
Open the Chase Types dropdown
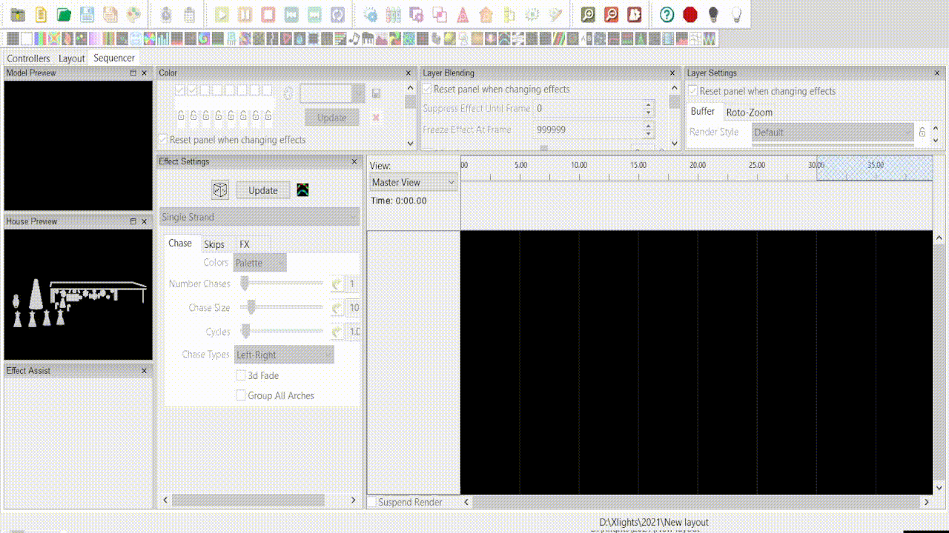tap(284, 355)
